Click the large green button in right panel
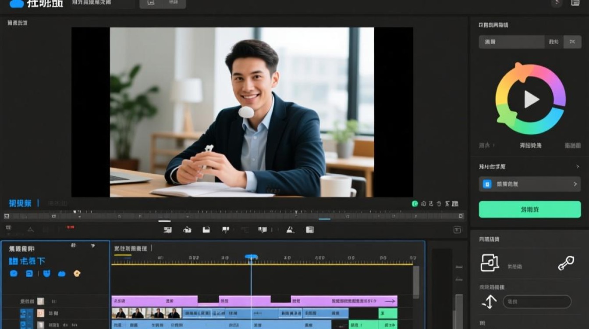The height and width of the screenshot is (329, 589). [x=529, y=210]
